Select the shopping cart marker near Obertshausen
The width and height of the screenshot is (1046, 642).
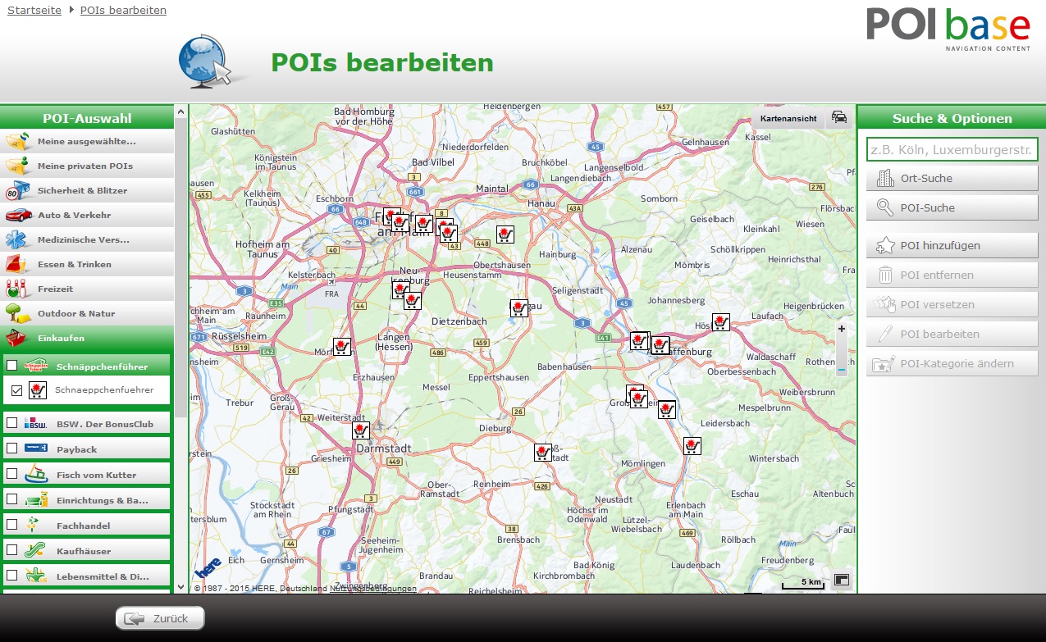[505, 234]
